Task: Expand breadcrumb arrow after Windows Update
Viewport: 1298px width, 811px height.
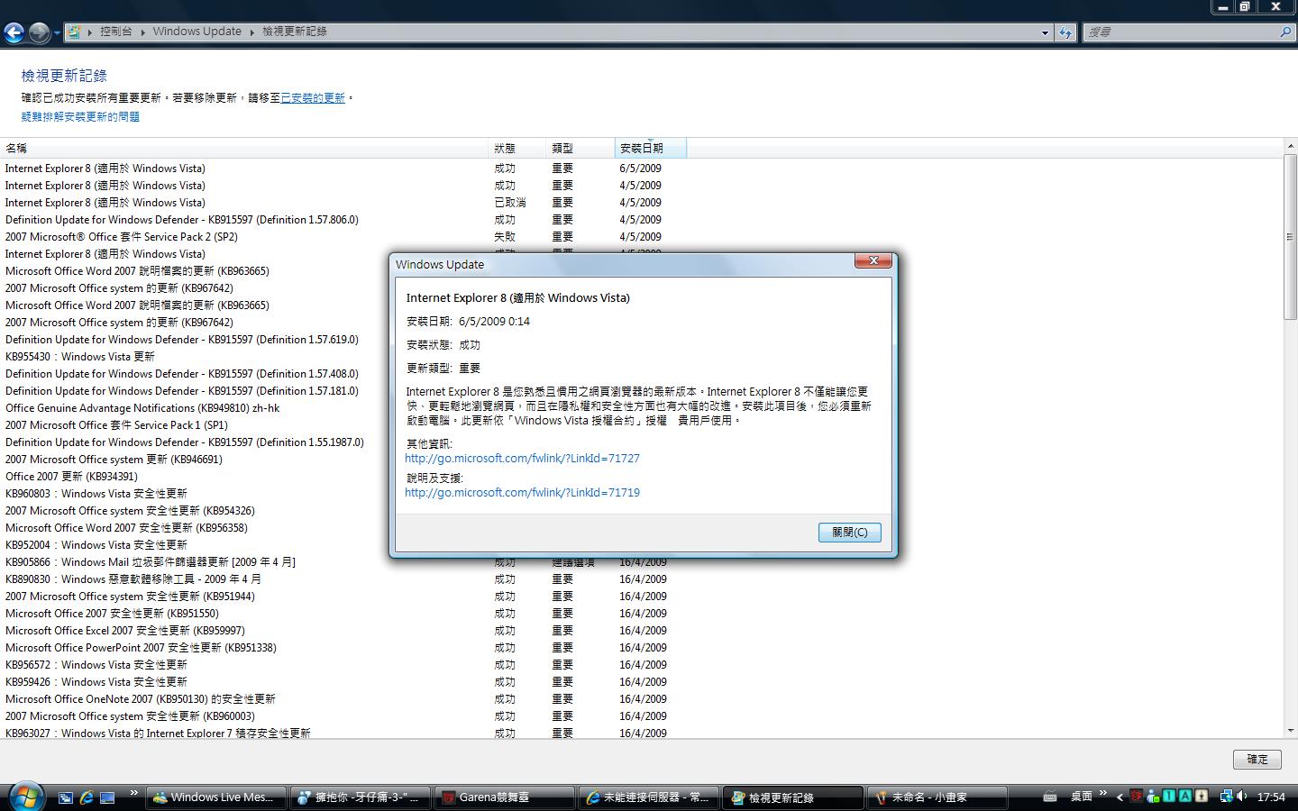Action: pyautogui.click(x=252, y=32)
